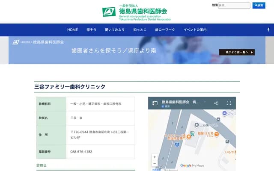The height and width of the screenshot is (171, 274).
Task: Click the Google My Maps logo
Action: 192,165
